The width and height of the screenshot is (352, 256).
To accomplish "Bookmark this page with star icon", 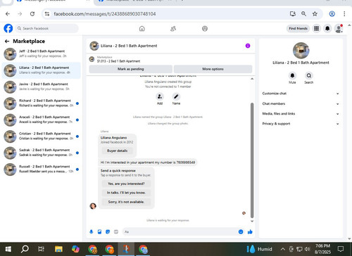I will (x=315, y=14).
